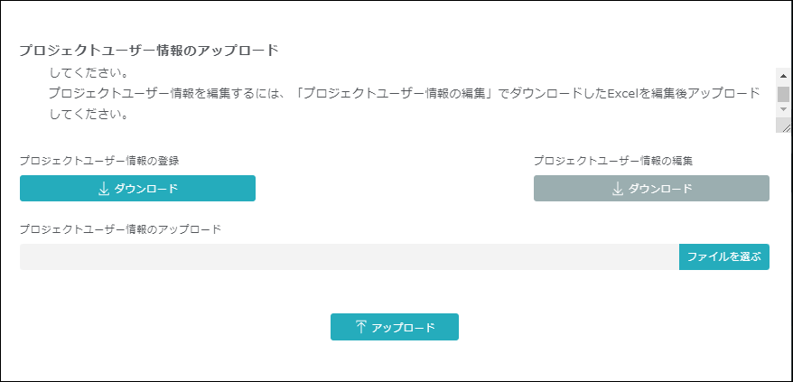Click the empty upload file path field
The image size is (793, 382).
[x=349, y=257]
